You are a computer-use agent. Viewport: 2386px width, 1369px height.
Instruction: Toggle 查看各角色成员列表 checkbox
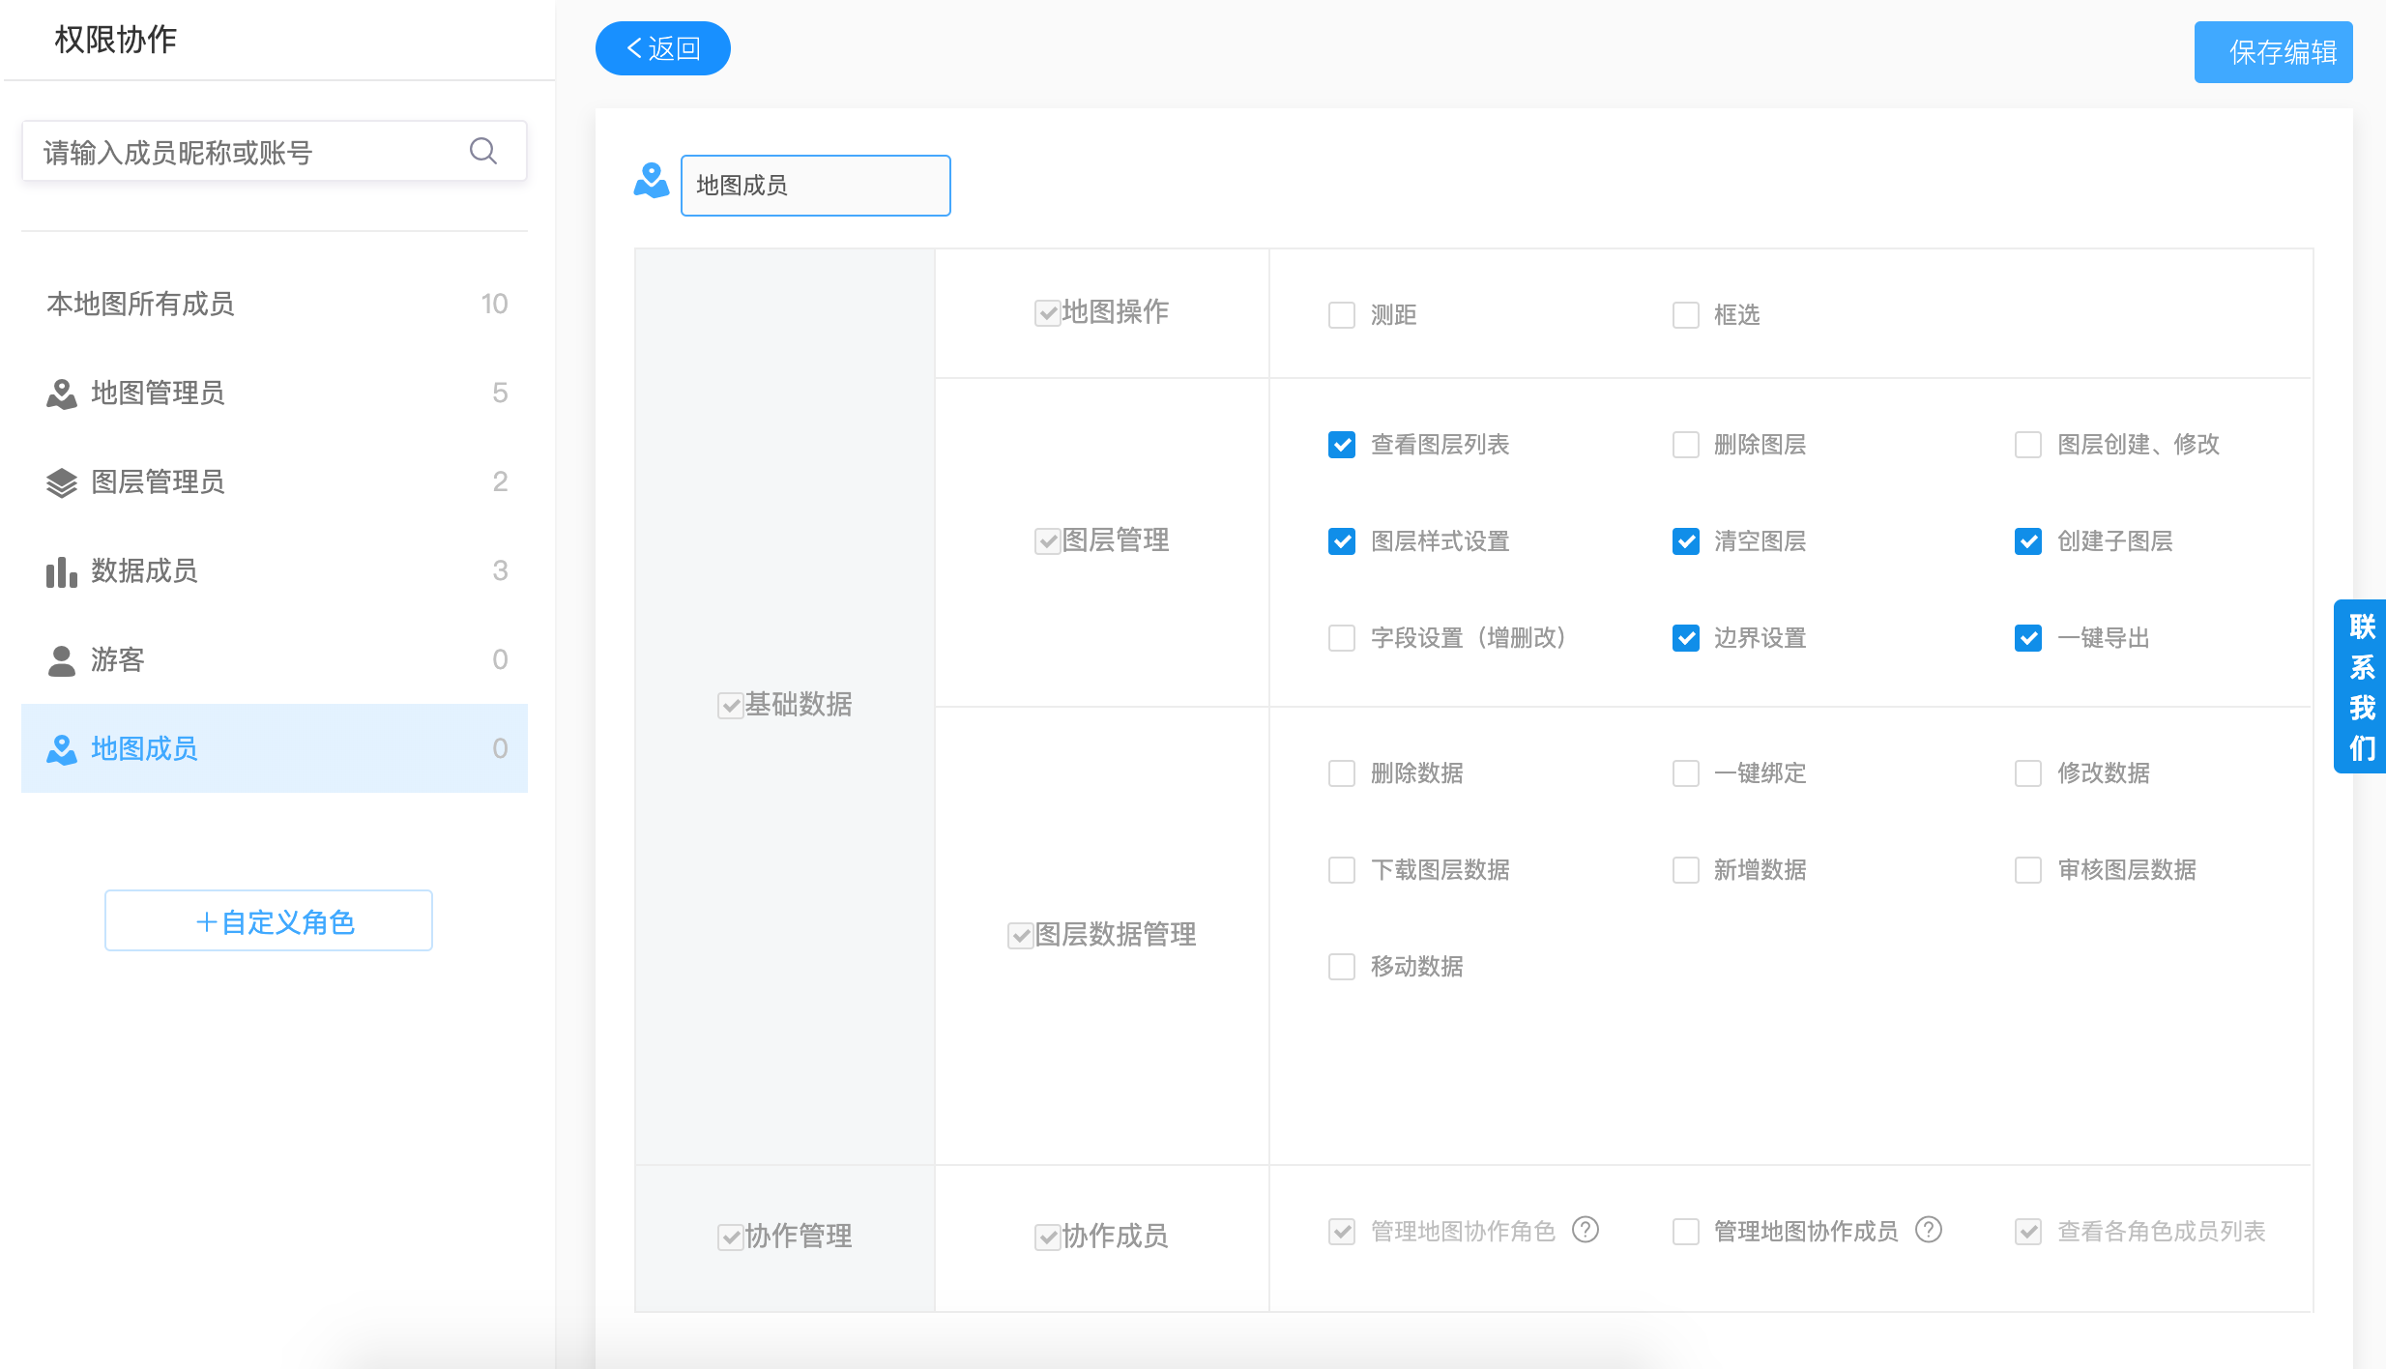pyautogui.click(x=2028, y=1232)
